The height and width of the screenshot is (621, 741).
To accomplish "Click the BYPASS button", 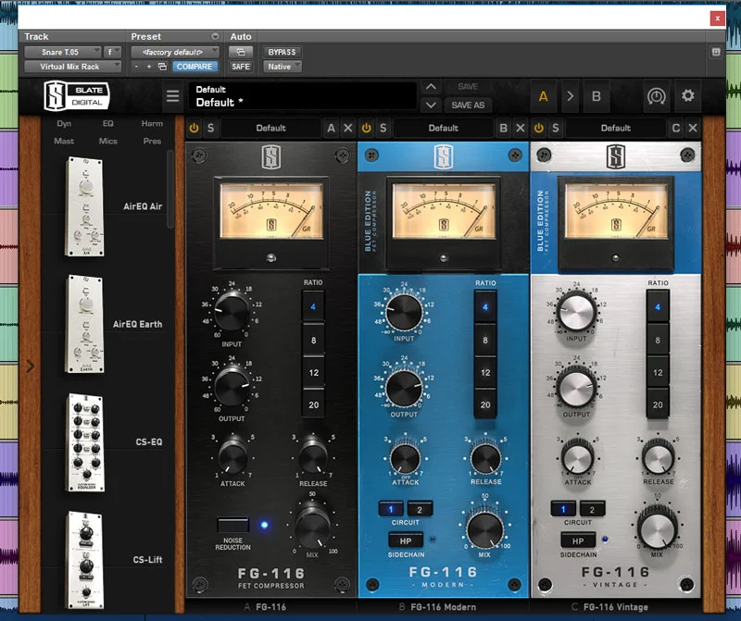I will point(283,52).
